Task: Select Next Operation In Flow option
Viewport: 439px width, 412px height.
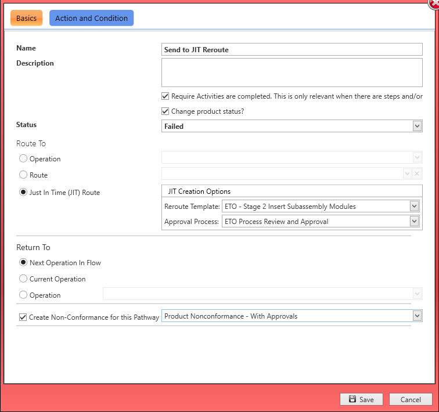Action: (23, 262)
